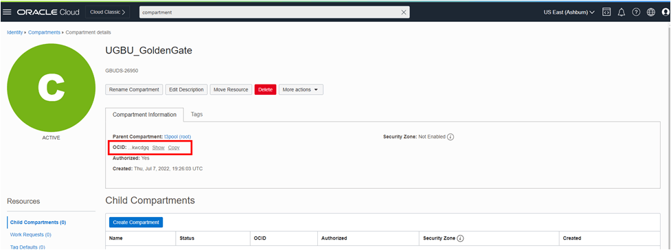Click the ACTIVE status label

pos(52,138)
